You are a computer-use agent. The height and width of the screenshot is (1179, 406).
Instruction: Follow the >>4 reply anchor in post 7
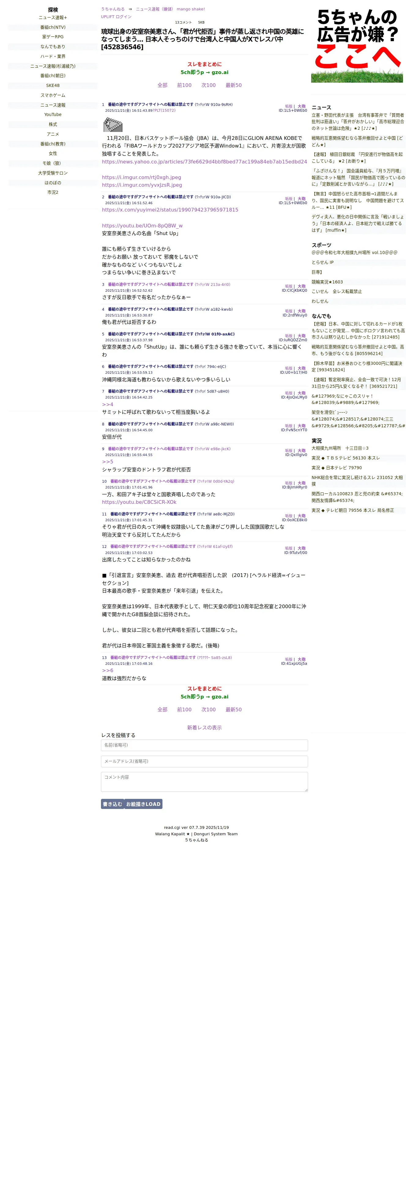[x=108, y=404]
